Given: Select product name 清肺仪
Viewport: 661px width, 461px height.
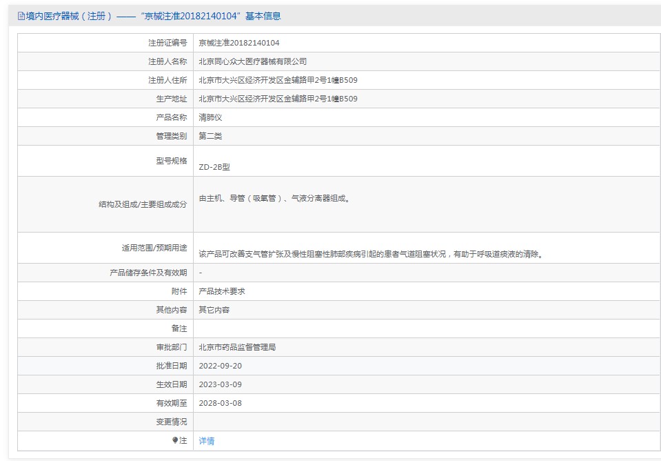Looking at the screenshot, I should (210, 117).
